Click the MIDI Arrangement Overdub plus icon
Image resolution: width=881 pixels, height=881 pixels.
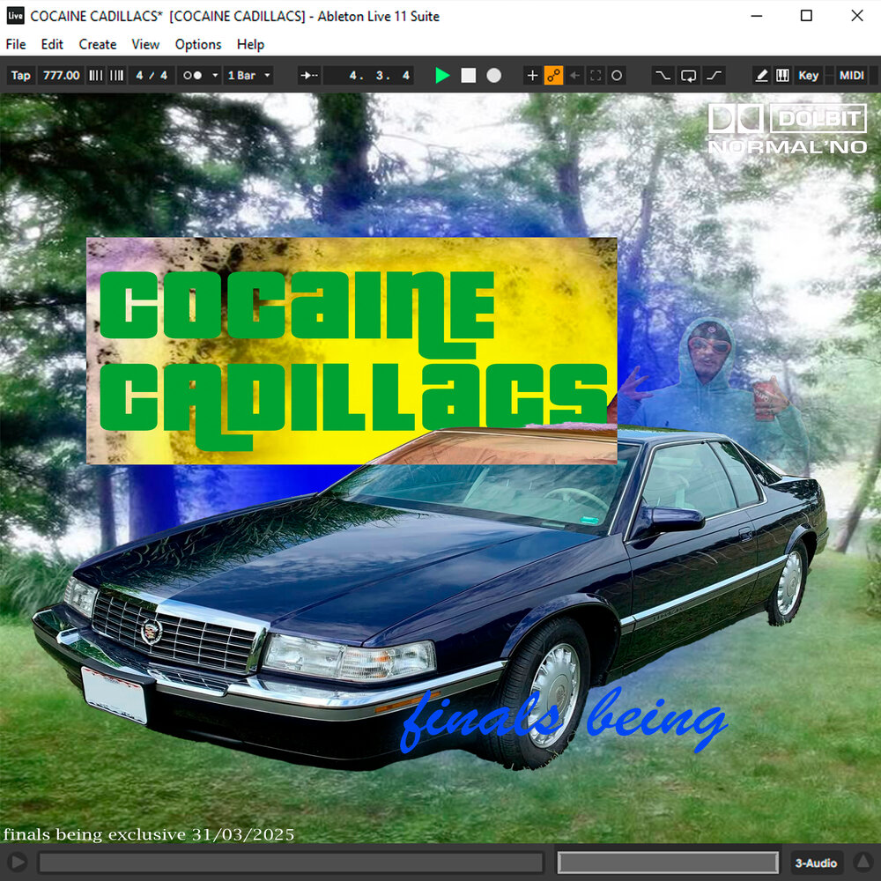click(x=532, y=76)
